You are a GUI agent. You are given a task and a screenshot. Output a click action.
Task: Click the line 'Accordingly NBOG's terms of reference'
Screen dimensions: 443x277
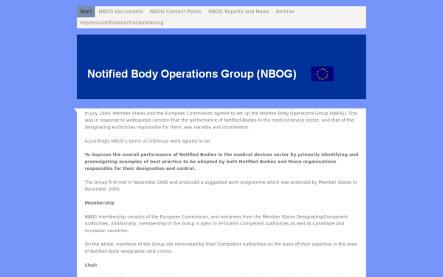coord(148,141)
